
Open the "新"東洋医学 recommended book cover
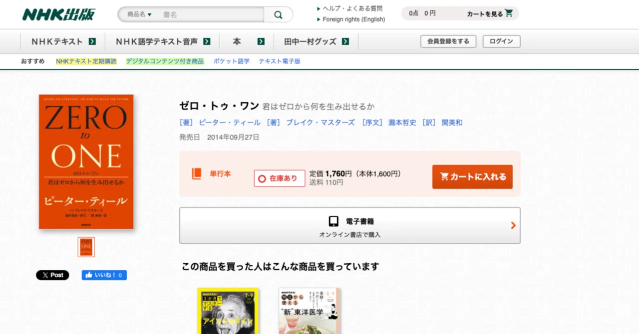310,311
